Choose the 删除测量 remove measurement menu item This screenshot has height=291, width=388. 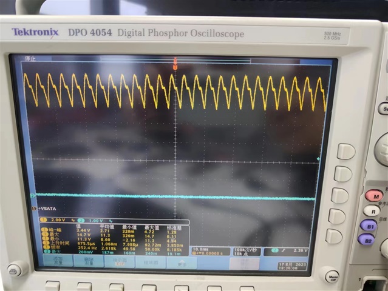point(89,261)
